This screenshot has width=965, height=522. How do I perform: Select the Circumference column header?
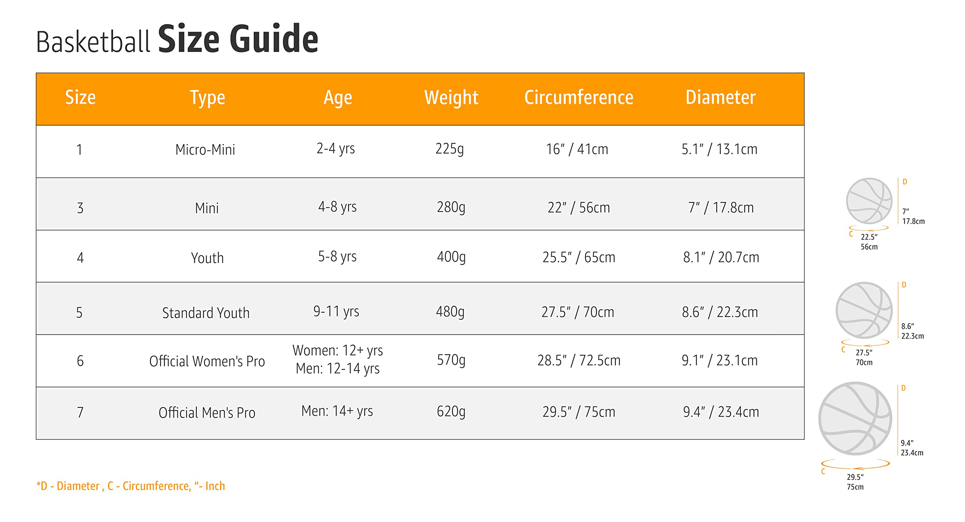(579, 98)
